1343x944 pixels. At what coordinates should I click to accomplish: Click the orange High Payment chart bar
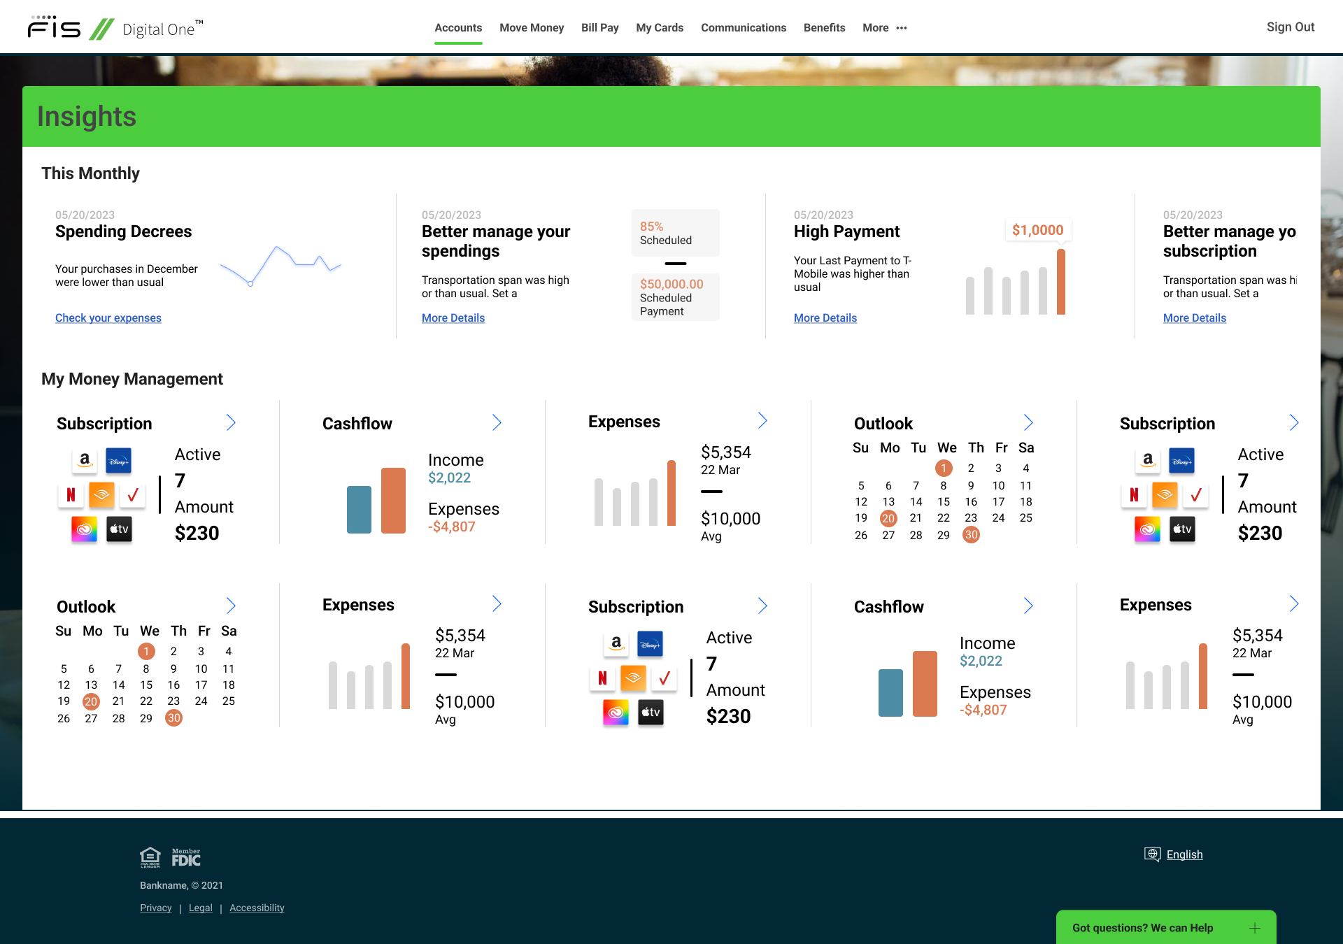pyautogui.click(x=1061, y=282)
